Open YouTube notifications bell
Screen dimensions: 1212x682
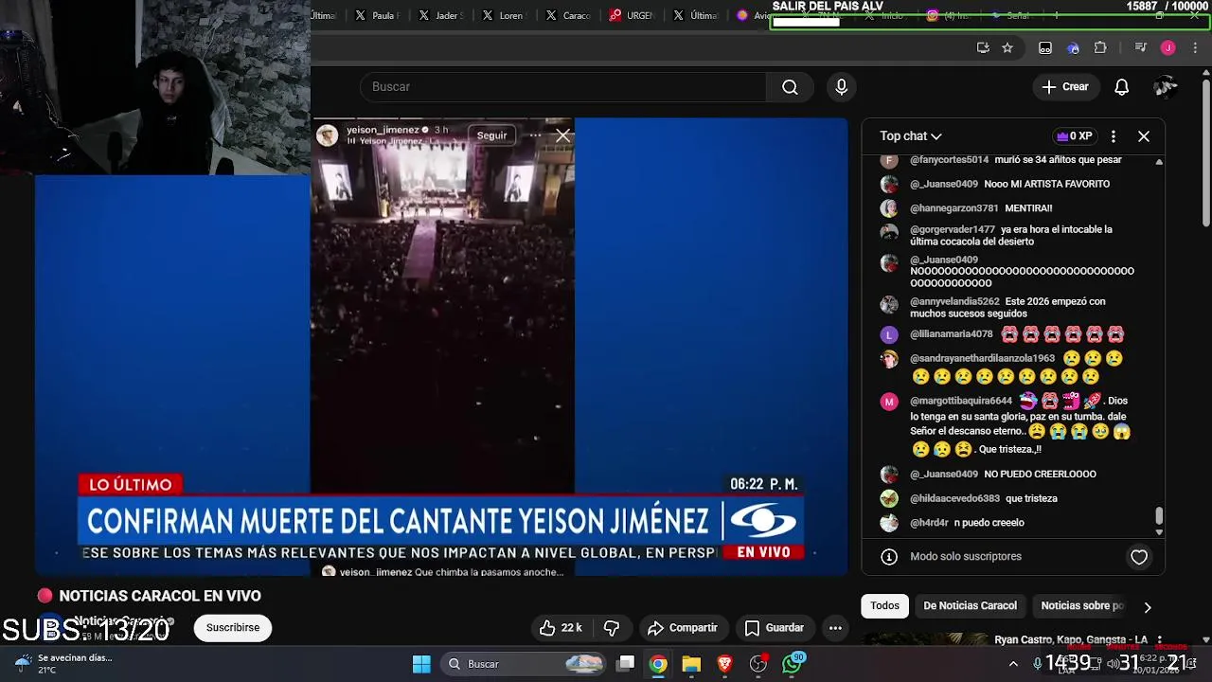tap(1121, 87)
